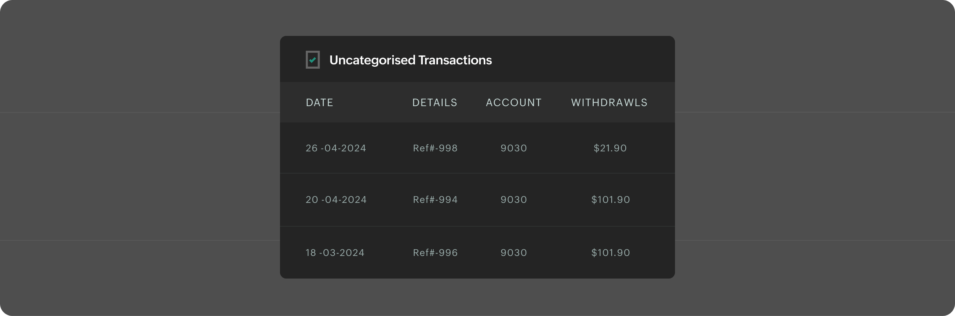Select the transaction dated 20-04-2024
The width and height of the screenshot is (955, 316).
click(x=336, y=199)
